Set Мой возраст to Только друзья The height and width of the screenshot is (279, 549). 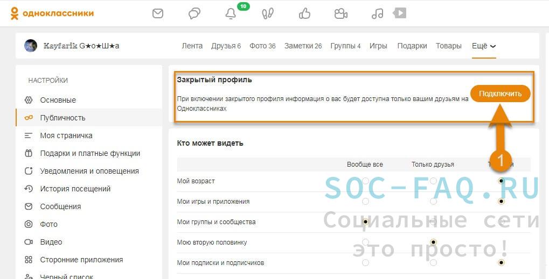(x=434, y=181)
